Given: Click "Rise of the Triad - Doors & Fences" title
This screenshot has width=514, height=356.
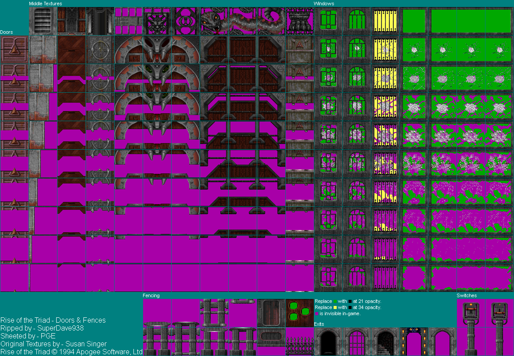Looking at the screenshot, I should coord(53,320).
